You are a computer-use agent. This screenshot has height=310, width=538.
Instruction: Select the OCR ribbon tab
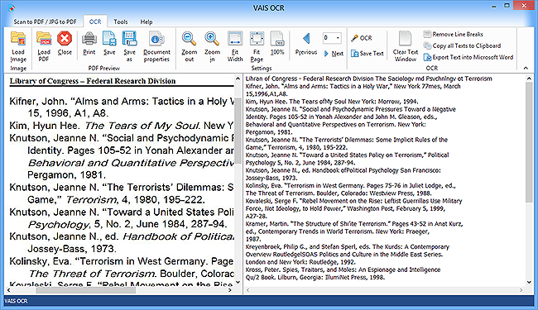pyautogui.click(x=95, y=21)
